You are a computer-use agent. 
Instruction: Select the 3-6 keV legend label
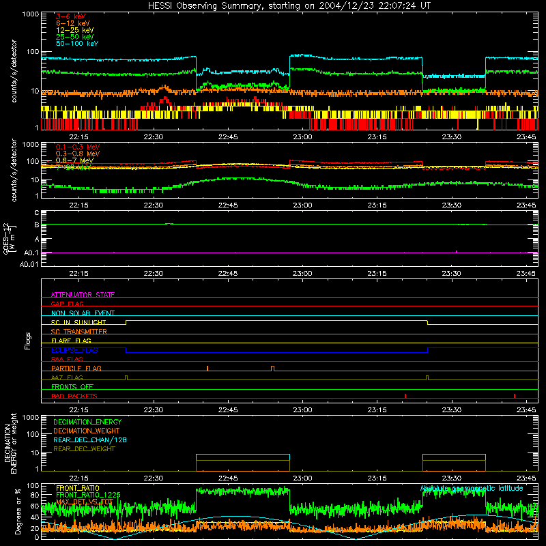point(71,16)
